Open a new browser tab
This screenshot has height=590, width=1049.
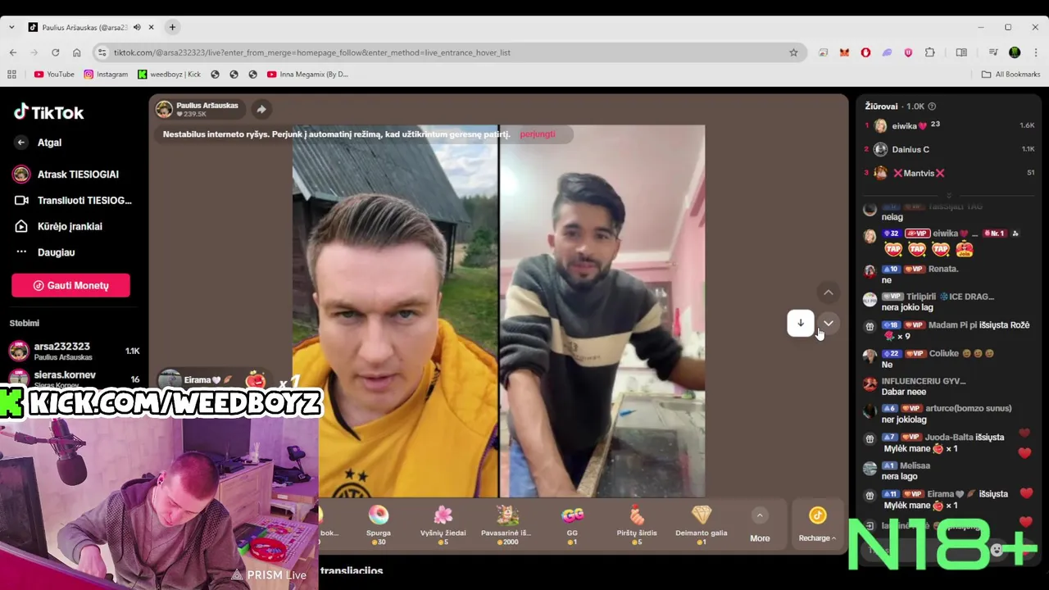(172, 27)
